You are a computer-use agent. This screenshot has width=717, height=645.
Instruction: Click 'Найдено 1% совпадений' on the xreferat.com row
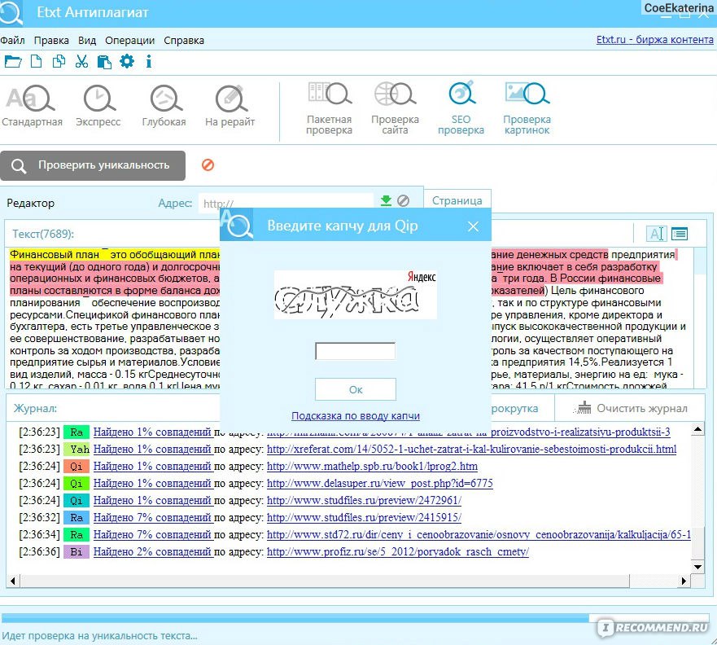coord(153,450)
